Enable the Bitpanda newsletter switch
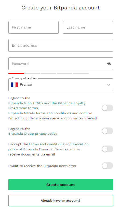129x211 pixels. pos(107,166)
